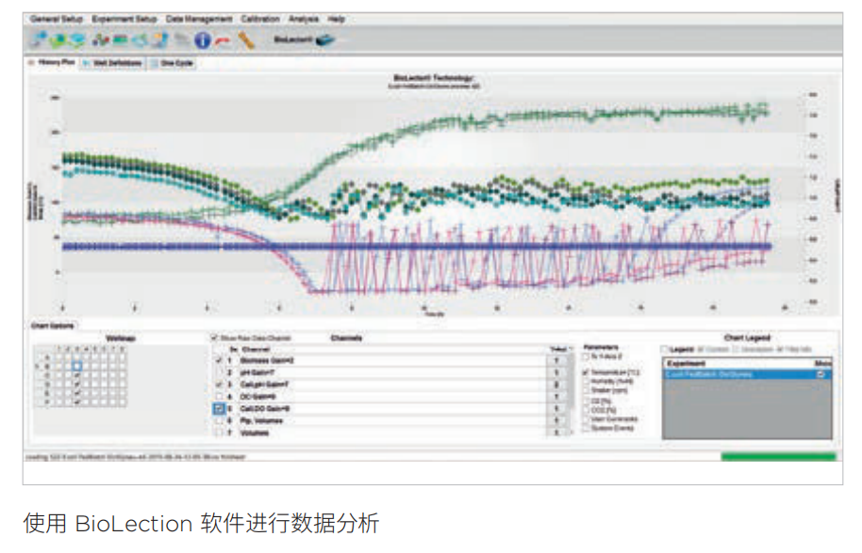This screenshot has height=553, width=862.
Task: Select the highlighted experiment row in legend
Action: pyautogui.click(x=747, y=374)
